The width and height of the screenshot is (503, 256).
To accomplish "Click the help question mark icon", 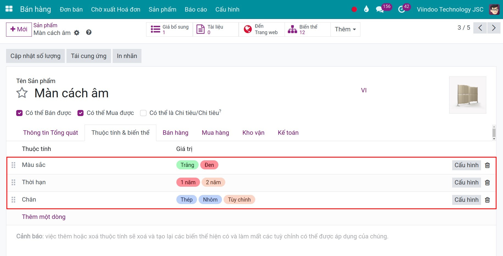I will tap(89, 32).
